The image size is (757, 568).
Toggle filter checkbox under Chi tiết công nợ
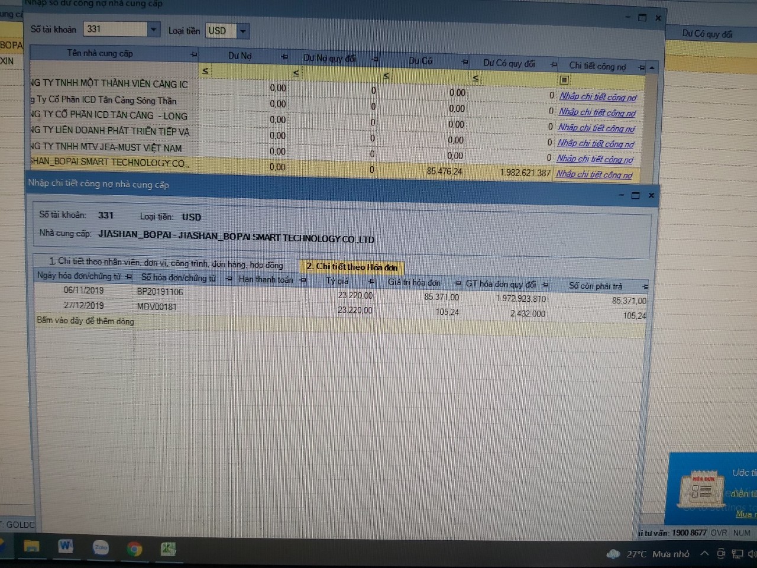point(564,80)
